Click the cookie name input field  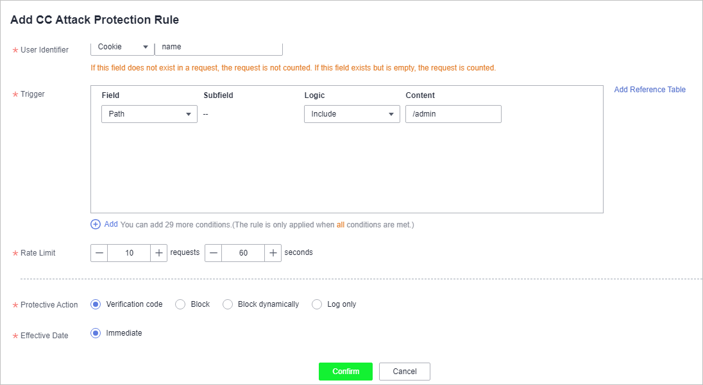tap(219, 47)
